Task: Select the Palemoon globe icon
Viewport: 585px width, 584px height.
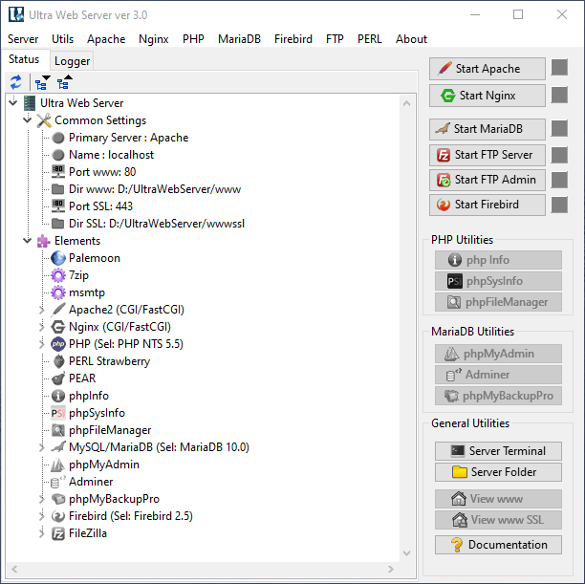Action: [x=58, y=258]
